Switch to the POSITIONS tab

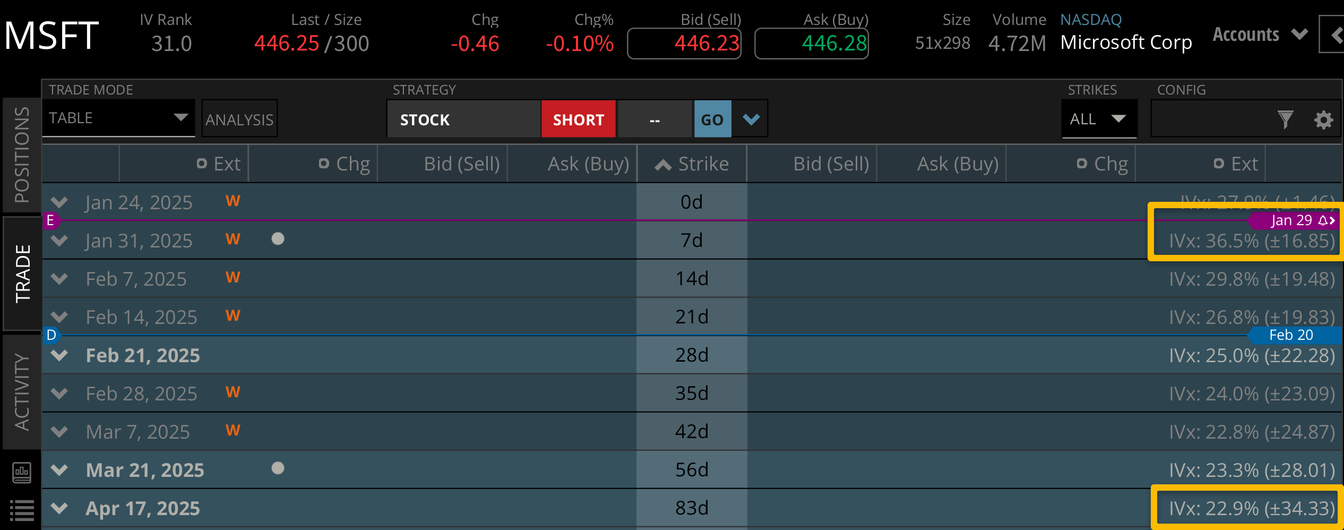click(21, 154)
